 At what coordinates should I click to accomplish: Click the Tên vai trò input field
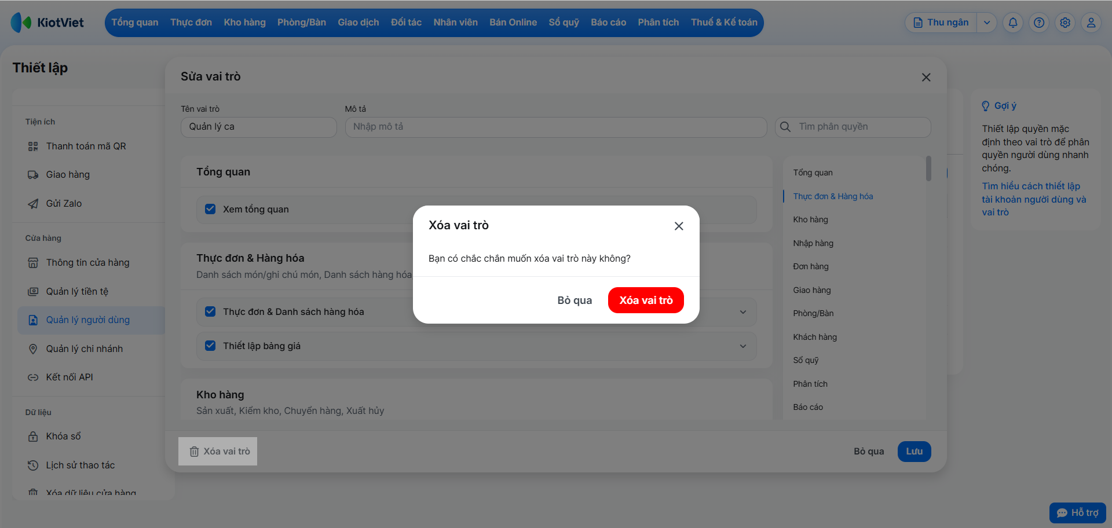259,127
